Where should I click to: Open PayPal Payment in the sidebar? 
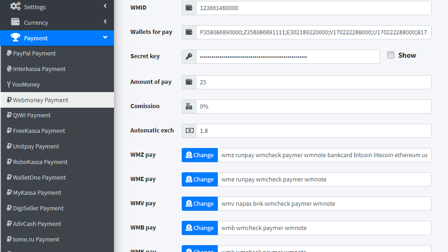pyautogui.click(x=34, y=53)
